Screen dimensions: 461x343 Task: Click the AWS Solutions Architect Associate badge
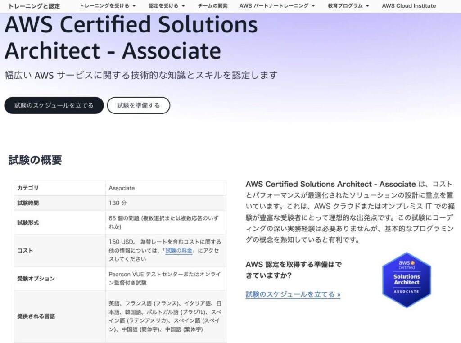click(x=407, y=280)
